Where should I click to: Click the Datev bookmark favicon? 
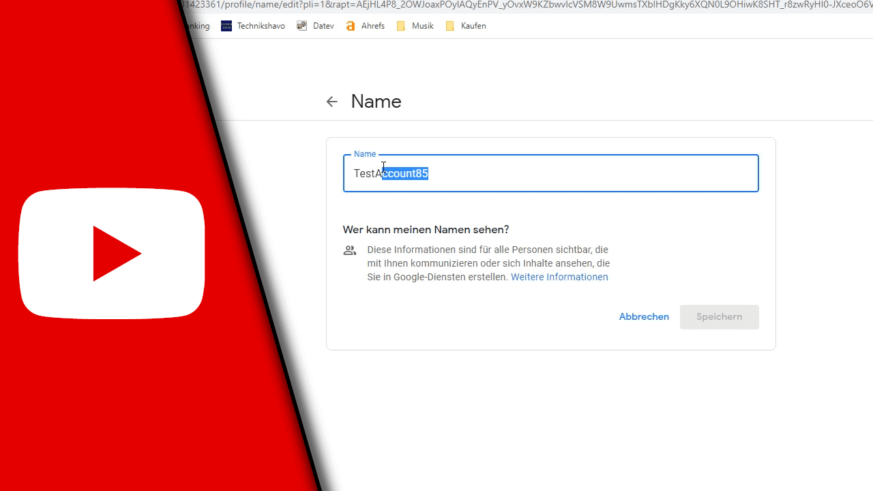[x=302, y=26]
